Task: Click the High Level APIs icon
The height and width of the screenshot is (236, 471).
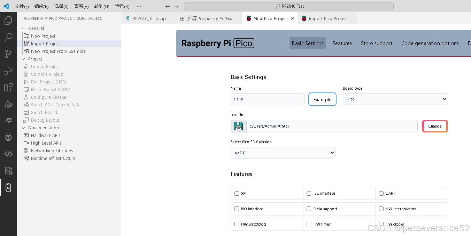Action: click(x=26, y=143)
